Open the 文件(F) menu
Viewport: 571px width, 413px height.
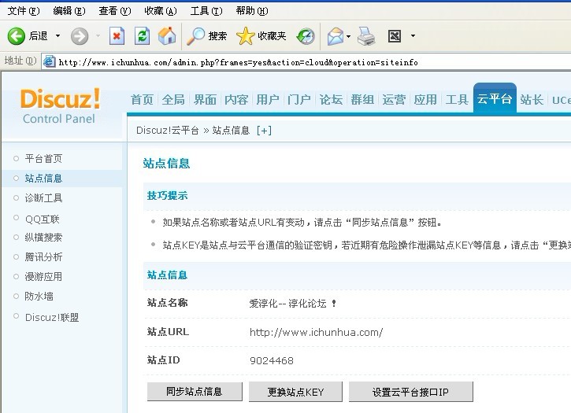(24, 11)
